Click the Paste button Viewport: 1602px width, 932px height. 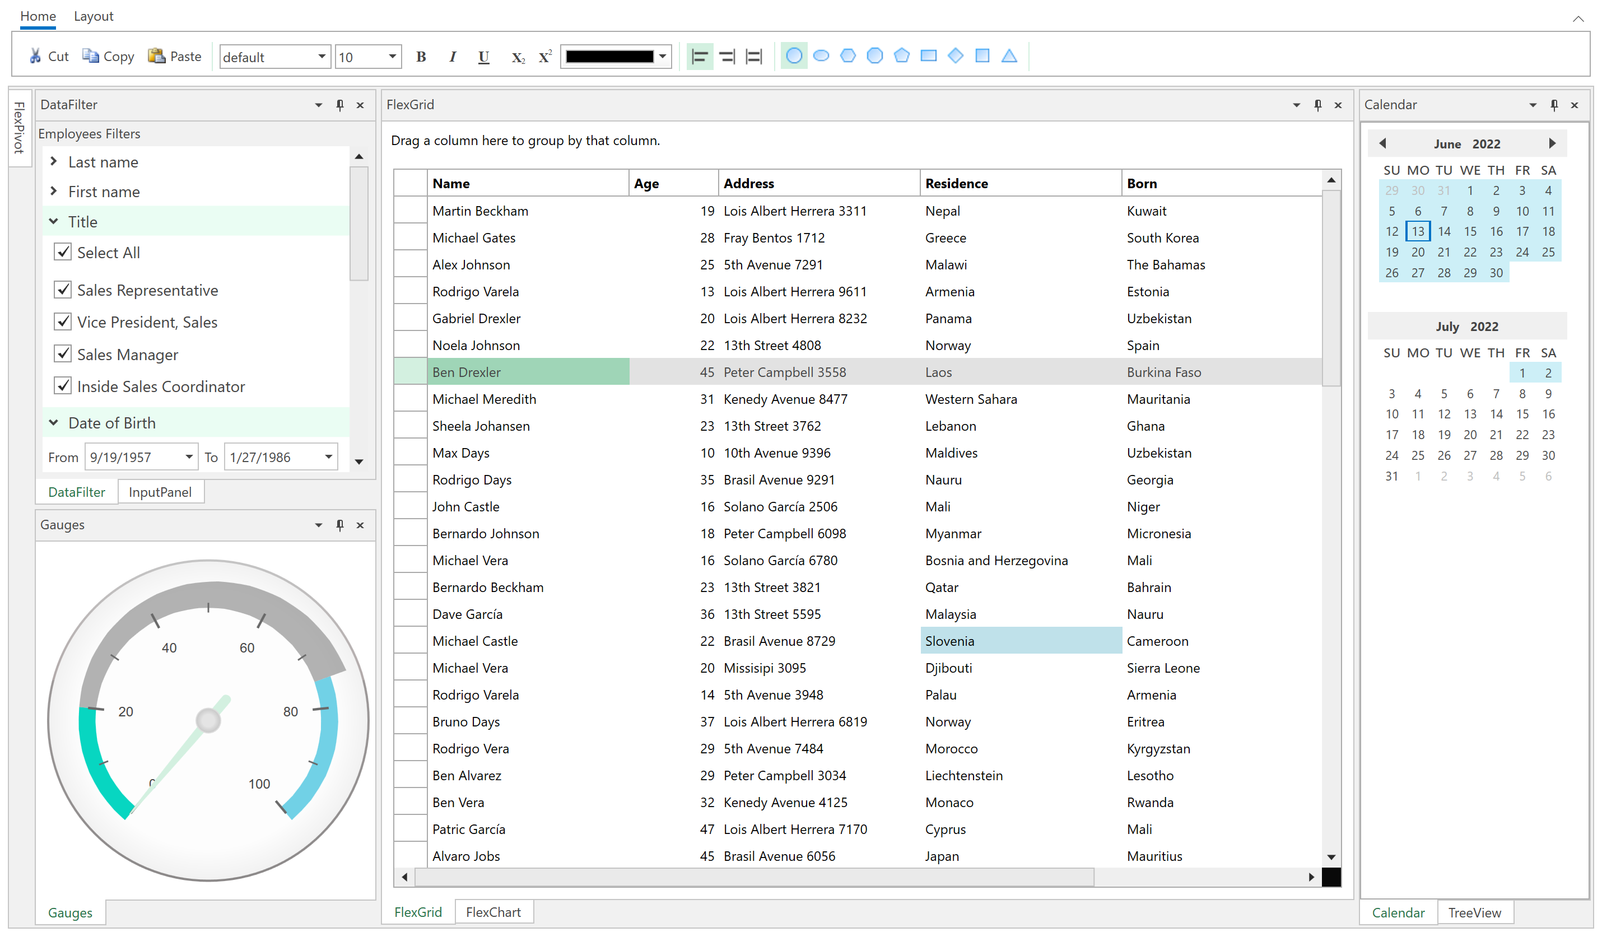point(175,57)
